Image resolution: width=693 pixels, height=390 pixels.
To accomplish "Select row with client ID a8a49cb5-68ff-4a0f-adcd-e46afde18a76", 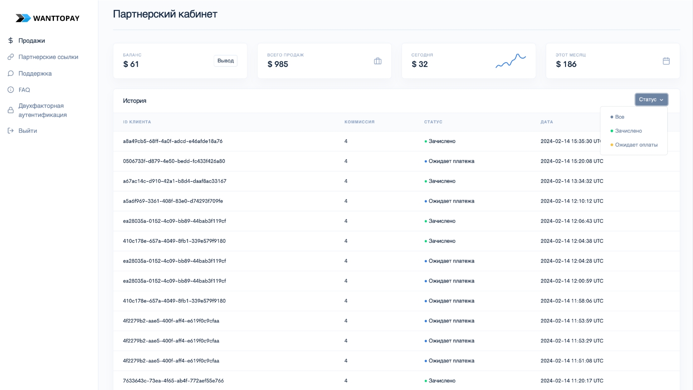I will [173, 141].
